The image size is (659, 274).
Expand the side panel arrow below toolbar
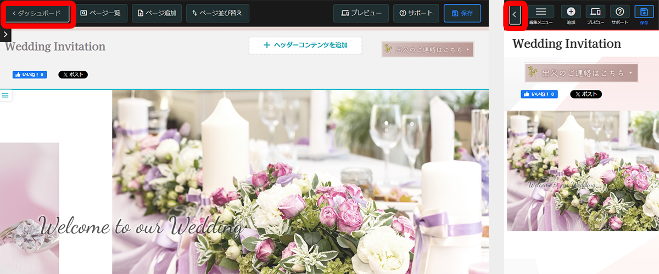[5, 35]
